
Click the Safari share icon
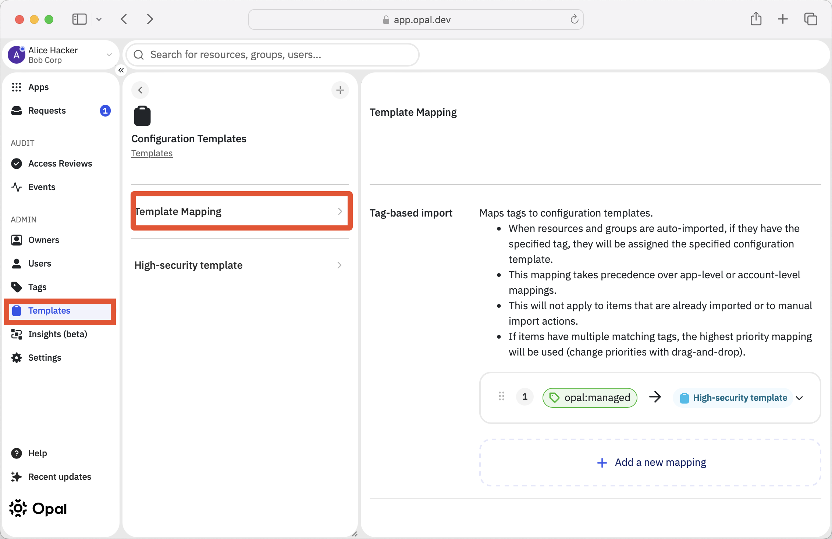pyautogui.click(x=756, y=19)
